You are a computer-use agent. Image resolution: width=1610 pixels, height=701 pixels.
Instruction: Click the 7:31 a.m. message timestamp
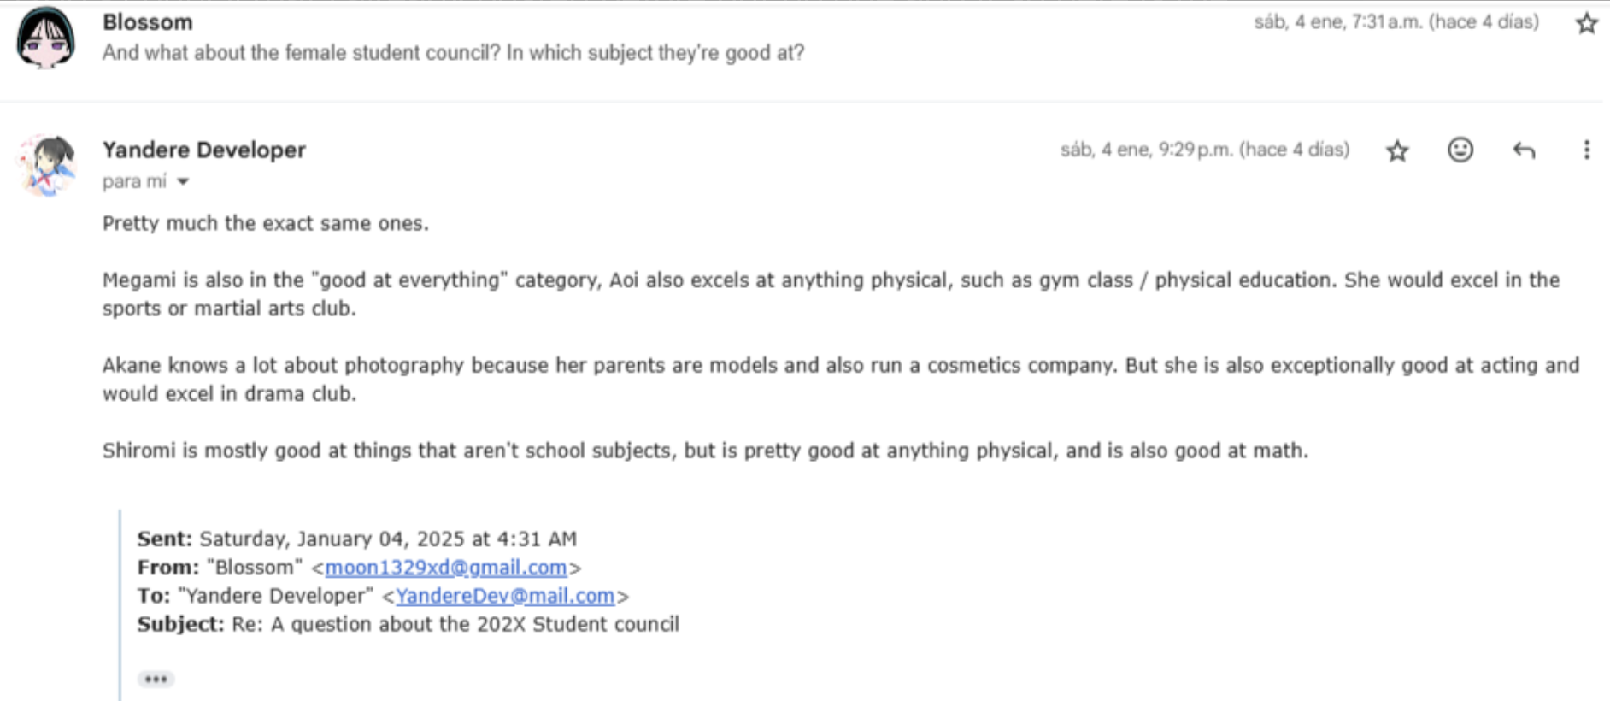coord(1396,22)
